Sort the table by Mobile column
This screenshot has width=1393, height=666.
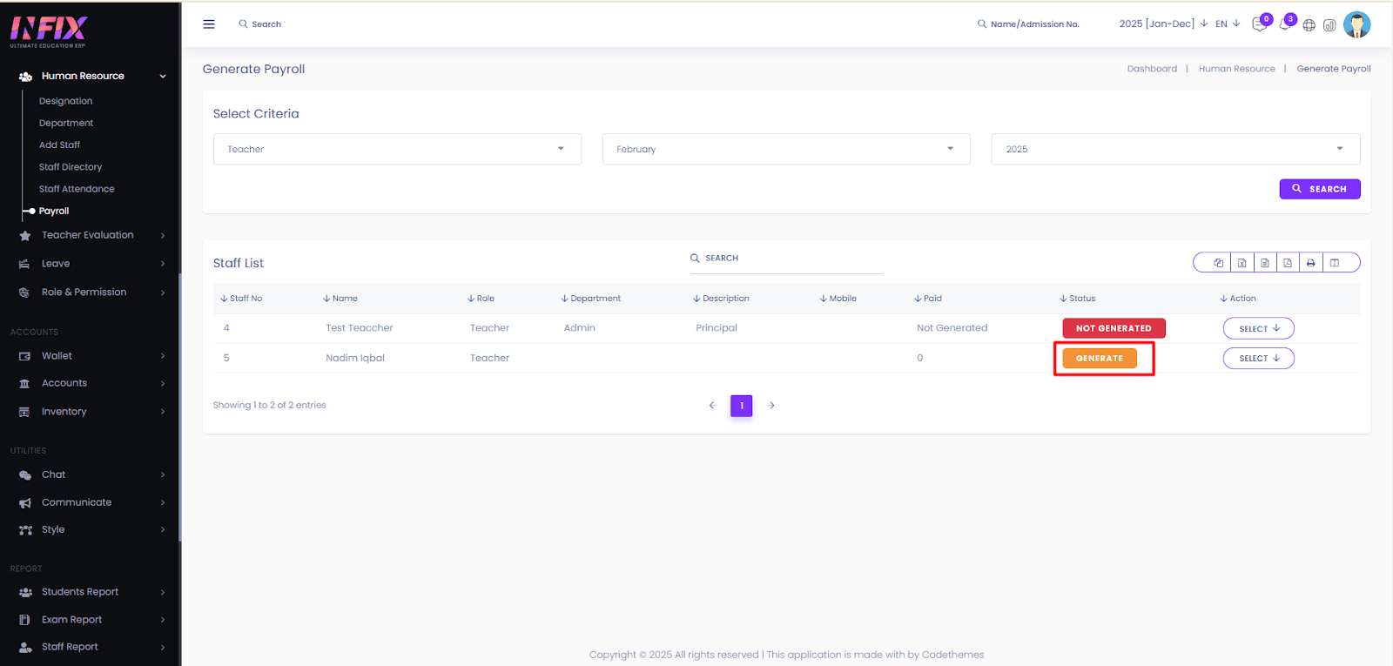tap(838, 299)
